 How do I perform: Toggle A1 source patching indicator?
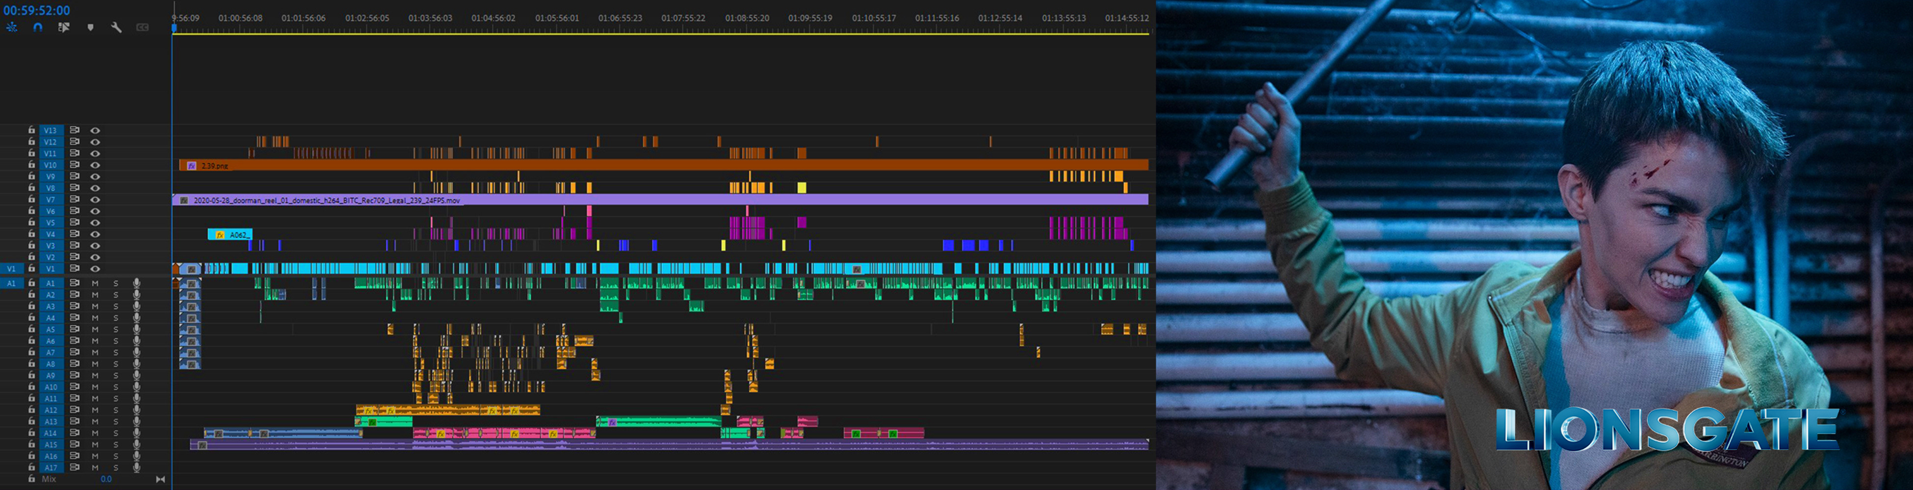11,283
